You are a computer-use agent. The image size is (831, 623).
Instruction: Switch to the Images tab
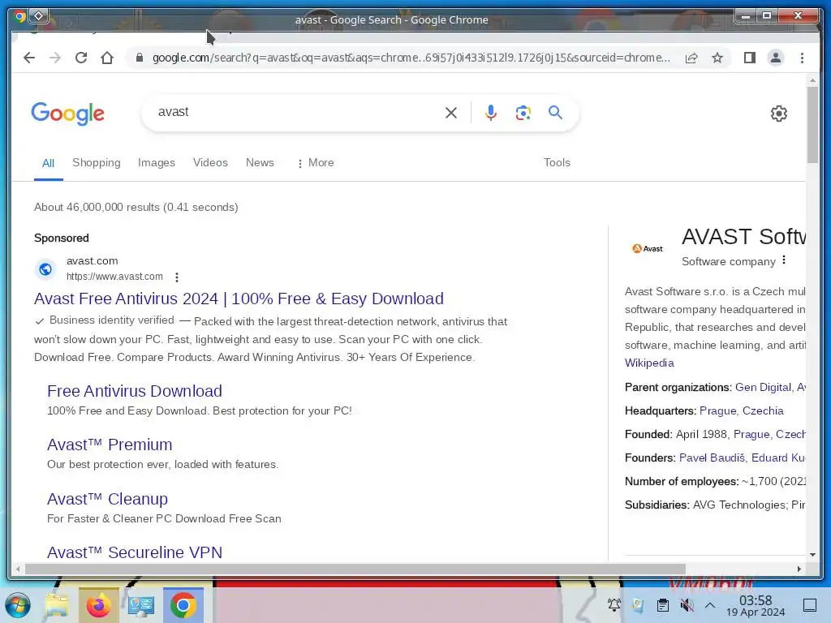point(157,162)
